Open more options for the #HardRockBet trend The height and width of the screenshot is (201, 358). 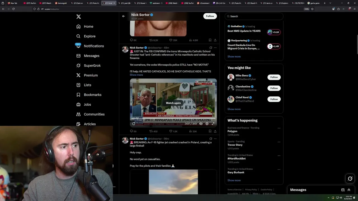(279, 155)
